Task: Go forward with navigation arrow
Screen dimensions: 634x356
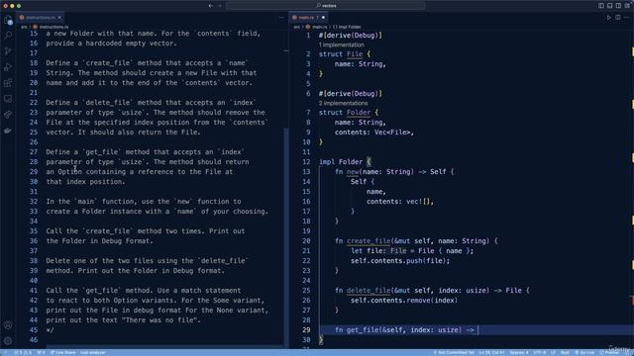Action: [220, 6]
